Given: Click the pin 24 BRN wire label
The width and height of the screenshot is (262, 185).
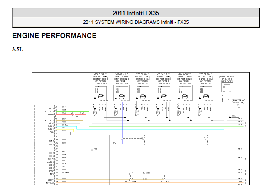Looking at the screenshot, I should [64, 179].
